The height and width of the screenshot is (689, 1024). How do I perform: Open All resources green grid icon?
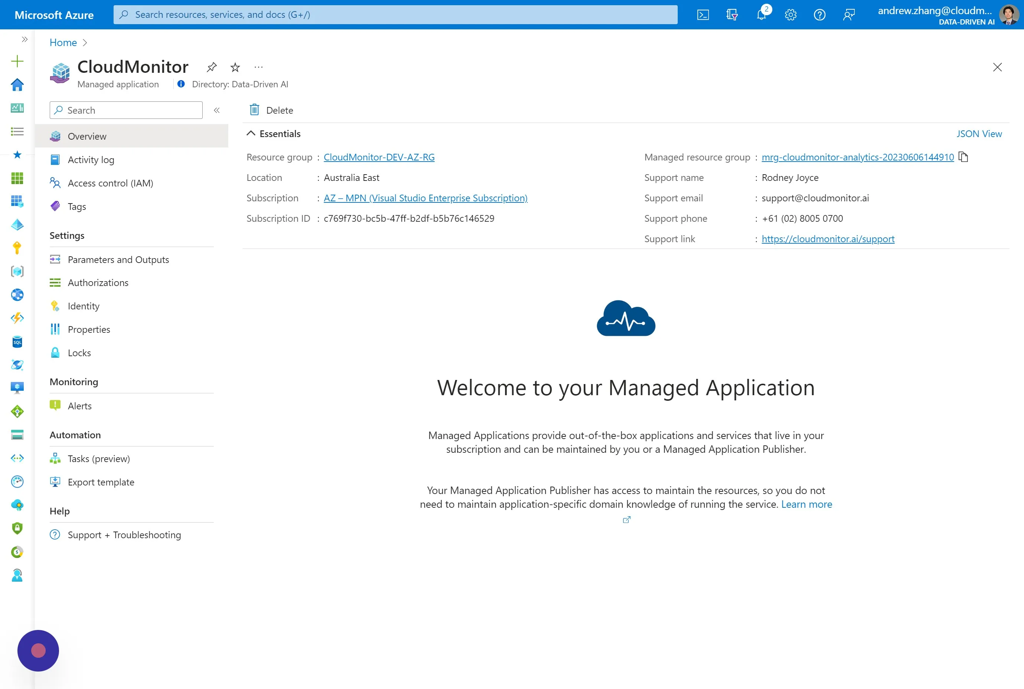17,178
